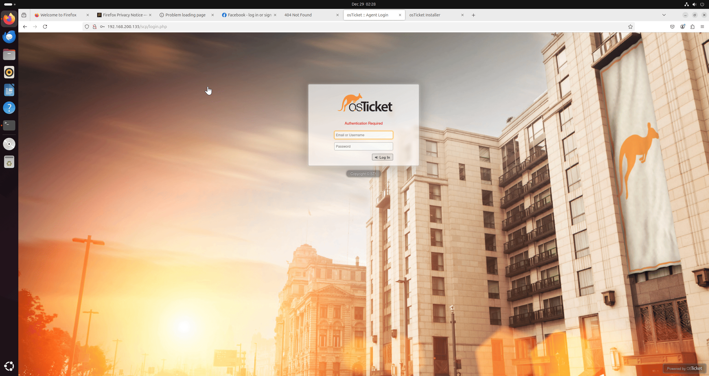Switch to Welcome to Firefox tab
Image resolution: width=709 pixels, height=376 pixels.
tap(58, 15)
